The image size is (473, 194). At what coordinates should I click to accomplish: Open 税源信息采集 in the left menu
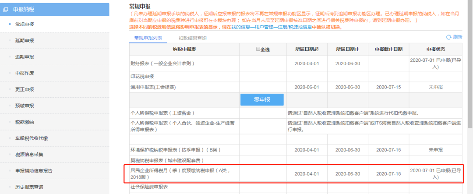(29, 155)
